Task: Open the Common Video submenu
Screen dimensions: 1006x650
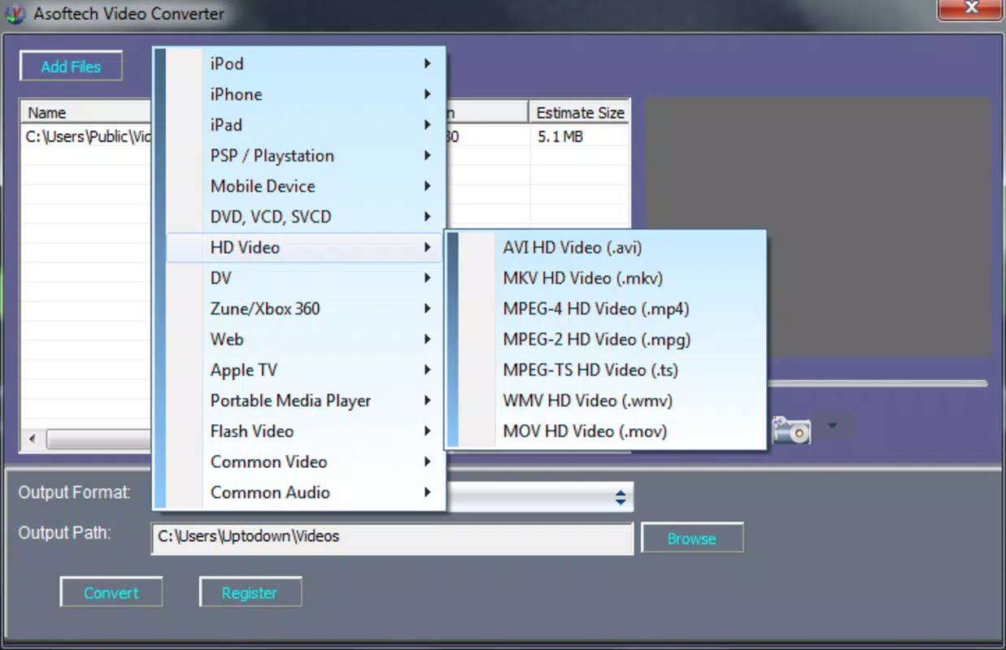Action: tap(304, 461)
